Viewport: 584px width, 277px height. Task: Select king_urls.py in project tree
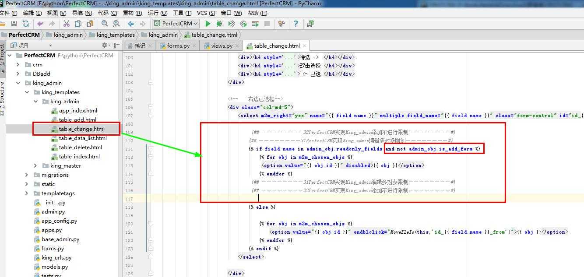tap(56, 258)
